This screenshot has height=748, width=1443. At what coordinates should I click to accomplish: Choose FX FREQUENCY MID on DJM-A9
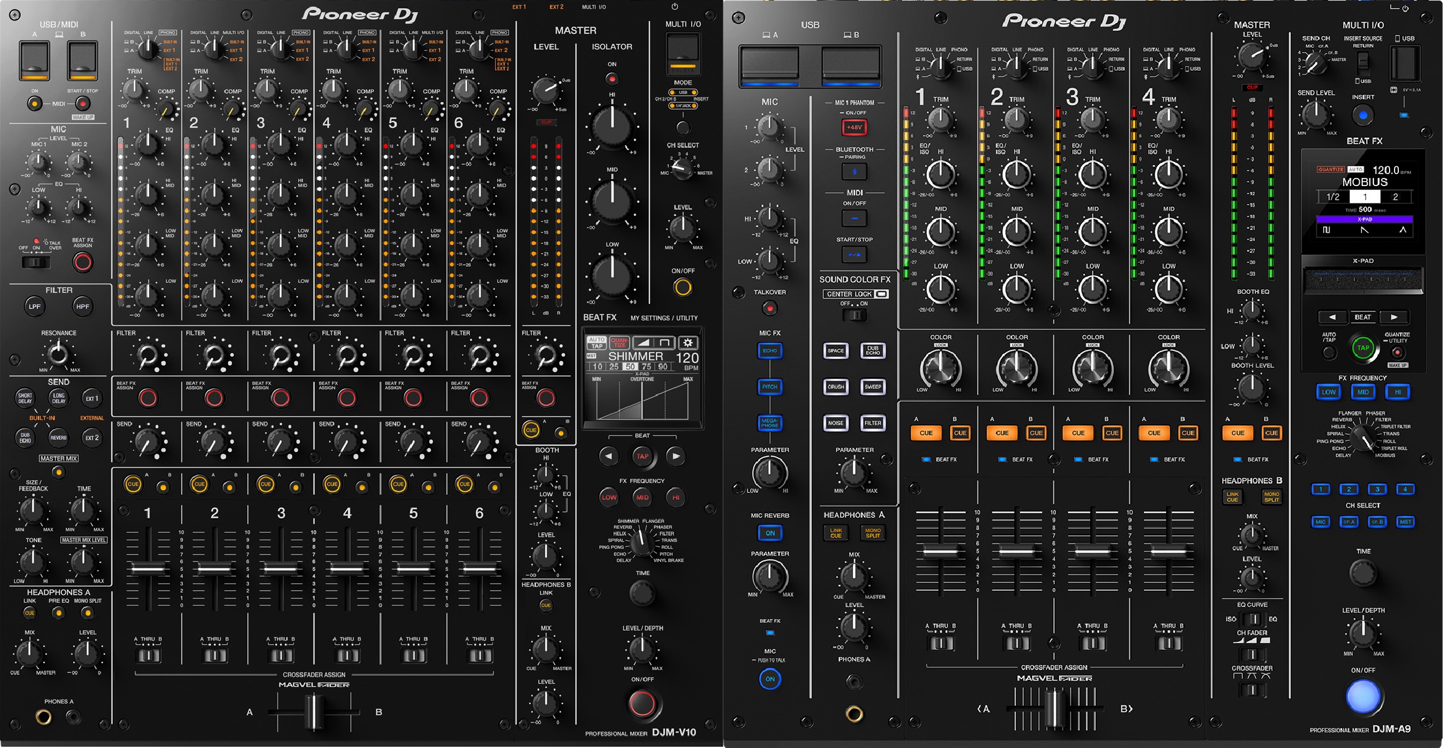[x=1363, y=392]
